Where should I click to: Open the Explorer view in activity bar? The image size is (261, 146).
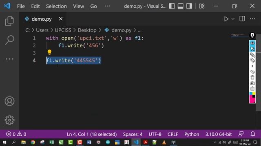tap(9, 21)
